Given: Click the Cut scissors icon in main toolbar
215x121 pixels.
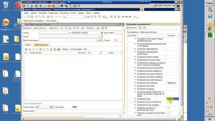Looking at the screenshot, I should pos(36,17).
